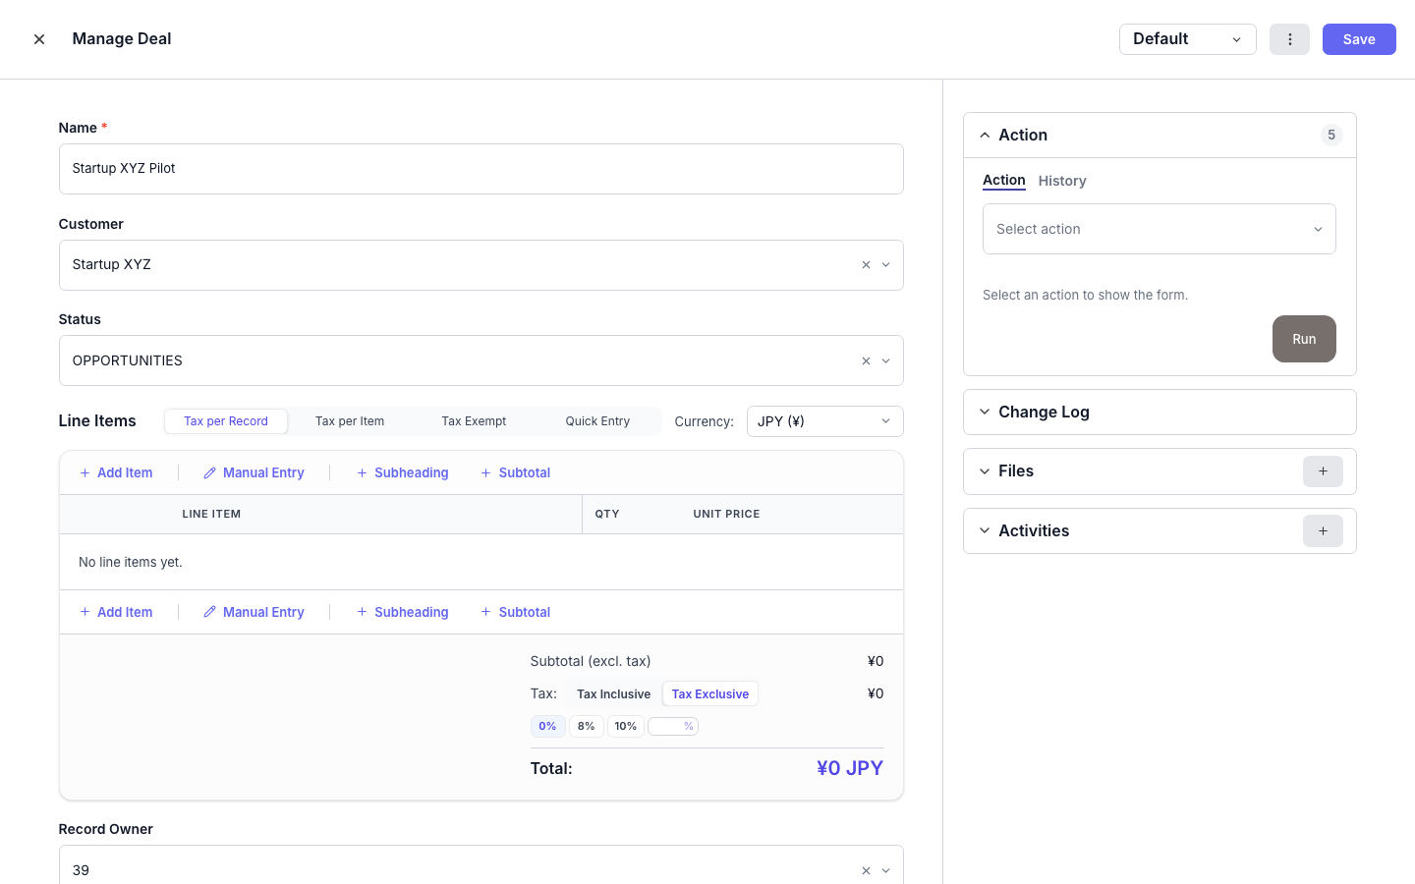Open the Currency dropdown showing JPY

point(824,420)
